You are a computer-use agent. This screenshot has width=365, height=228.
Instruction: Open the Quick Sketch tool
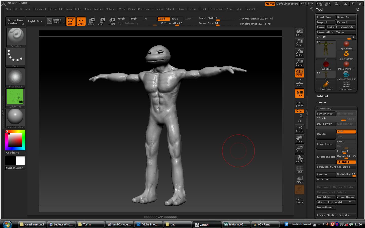56,21
